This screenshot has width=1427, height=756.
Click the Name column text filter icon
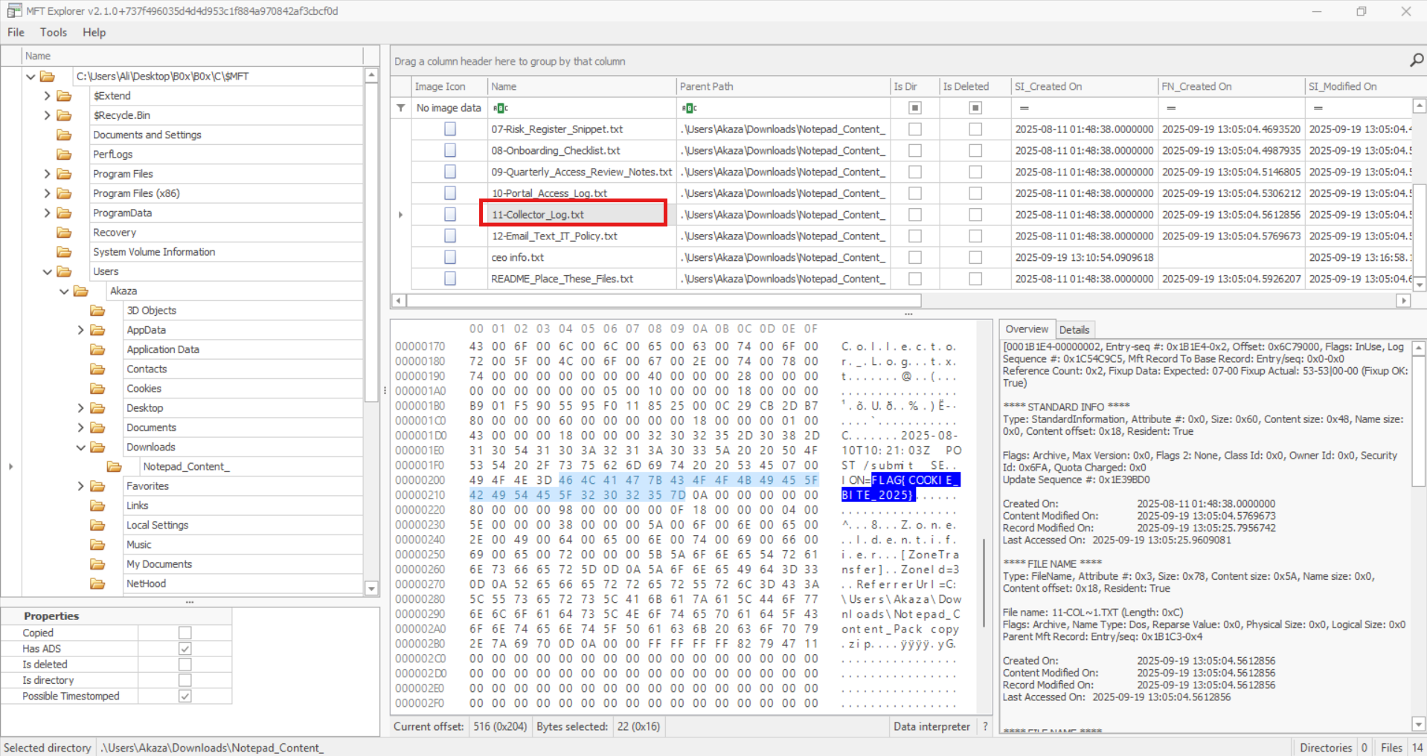pos(501,109)
